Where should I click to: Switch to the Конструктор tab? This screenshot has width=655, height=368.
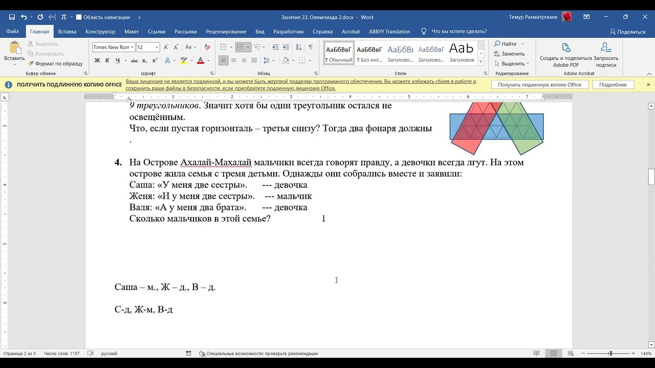click(100, 32)
